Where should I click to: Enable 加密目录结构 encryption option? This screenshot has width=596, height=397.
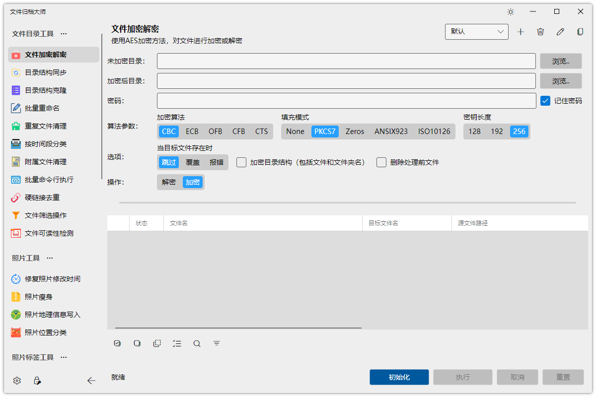241,162
